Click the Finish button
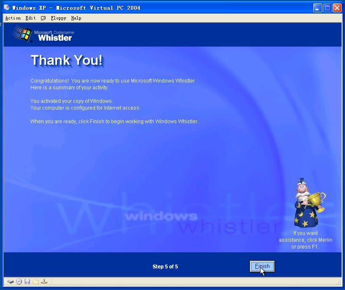 262,266
